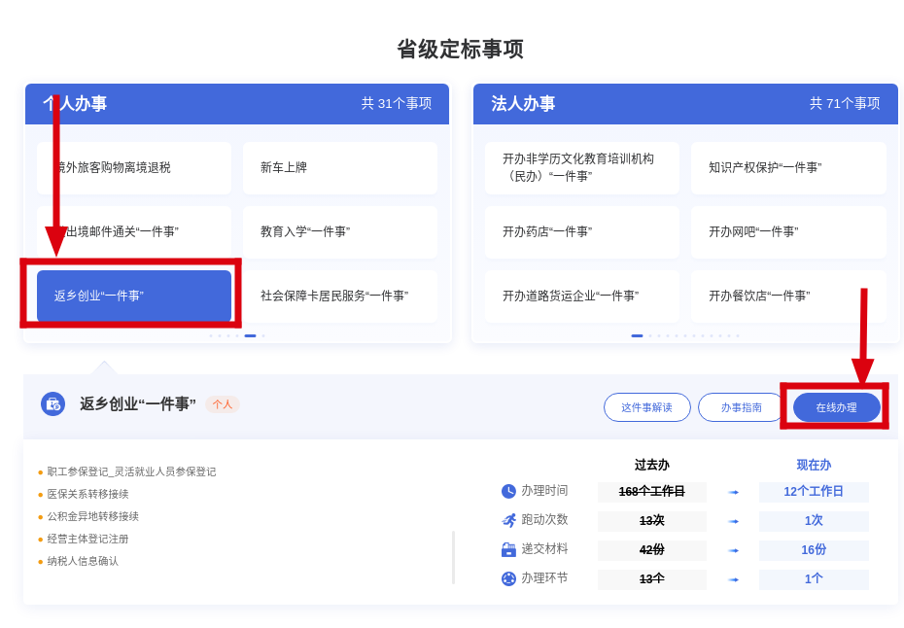Open the 医保关系转移接续 list item
The height and width of the screenshot is (628, 904).
pyautogui.click(x=87, y=494)
